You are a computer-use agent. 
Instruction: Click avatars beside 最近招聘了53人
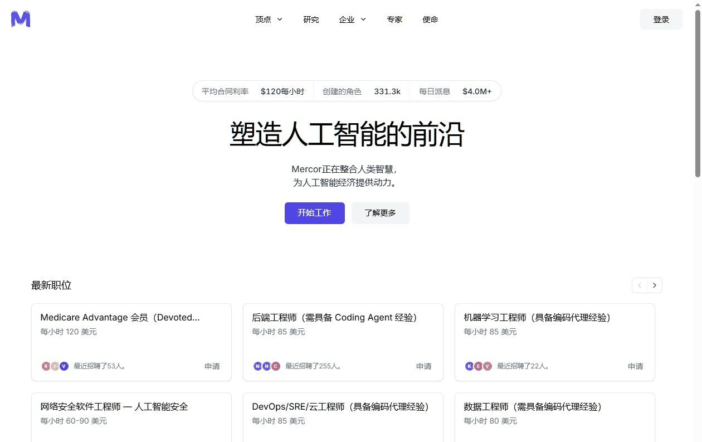point(55,366)
